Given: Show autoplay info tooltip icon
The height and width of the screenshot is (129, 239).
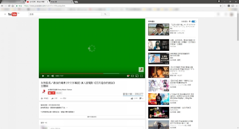Looking at the screenshot, I should 190,21.
